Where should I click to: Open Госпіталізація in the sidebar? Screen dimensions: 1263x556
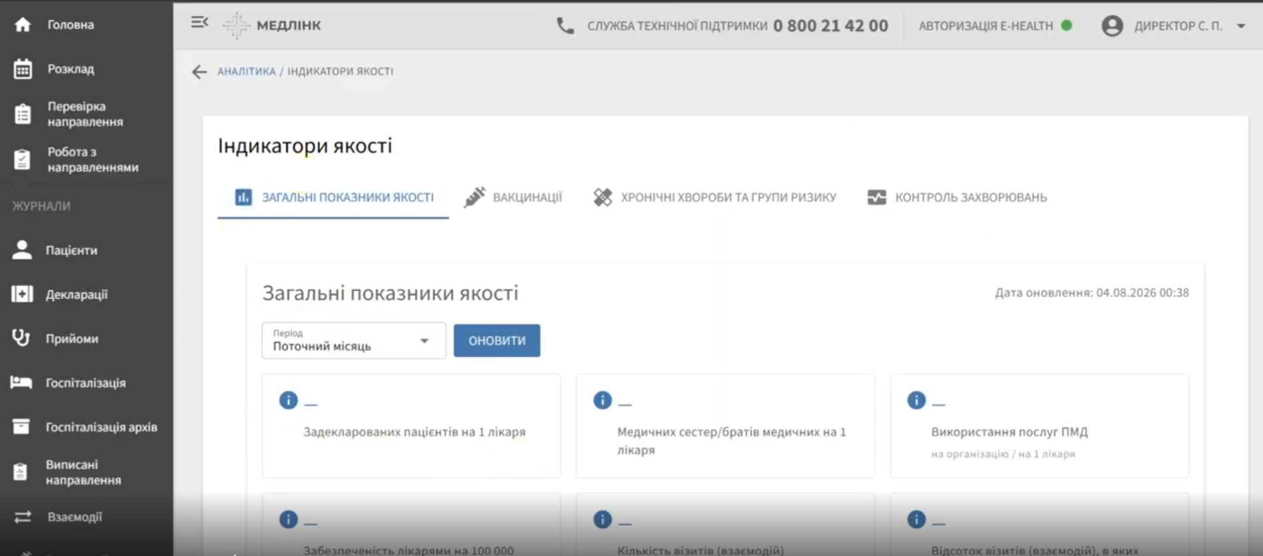coord(86,383)
